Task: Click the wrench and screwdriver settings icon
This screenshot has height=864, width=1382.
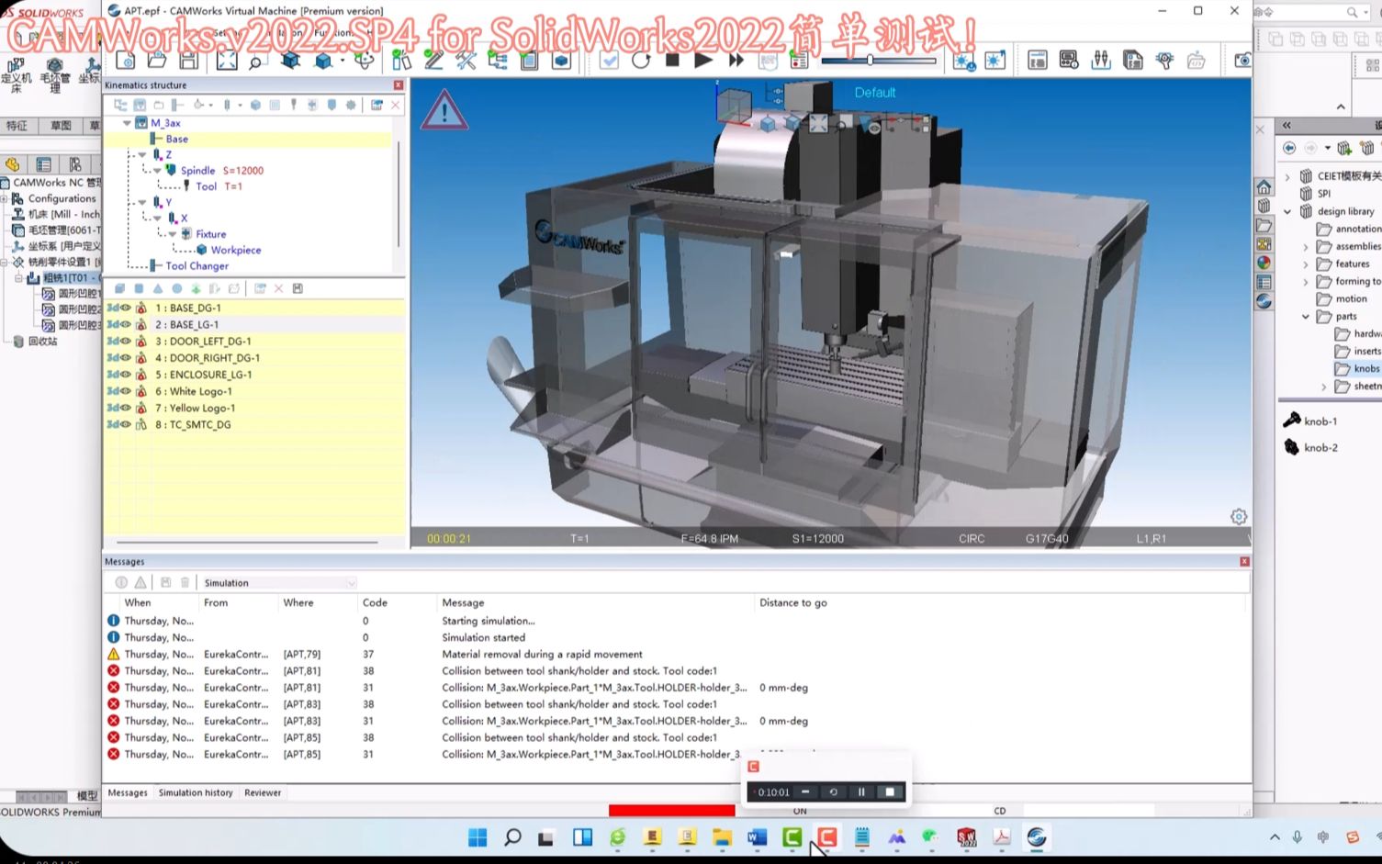Action: pyautogui.click(x=466, y=61)
